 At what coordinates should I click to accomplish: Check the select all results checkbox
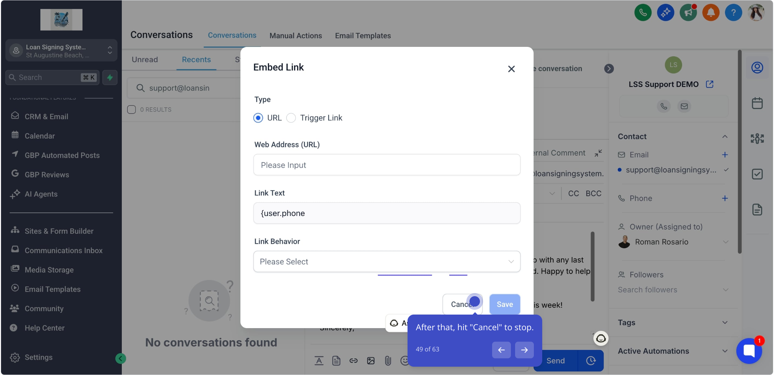pos(132,110)
